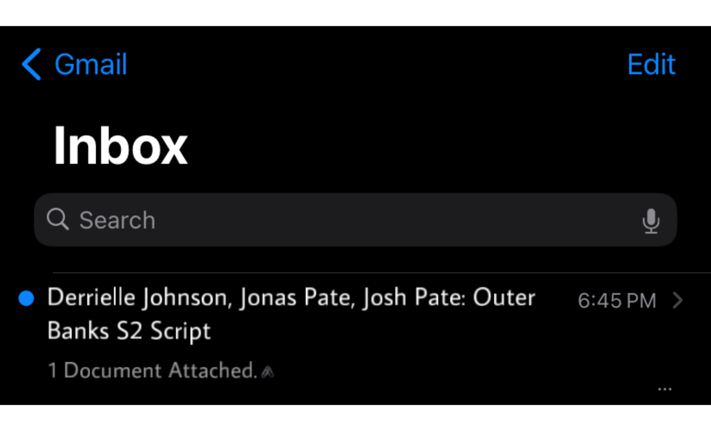Screen dimensions: 711x447
Task: Tap inside the Search field
Action: point(355,220)
